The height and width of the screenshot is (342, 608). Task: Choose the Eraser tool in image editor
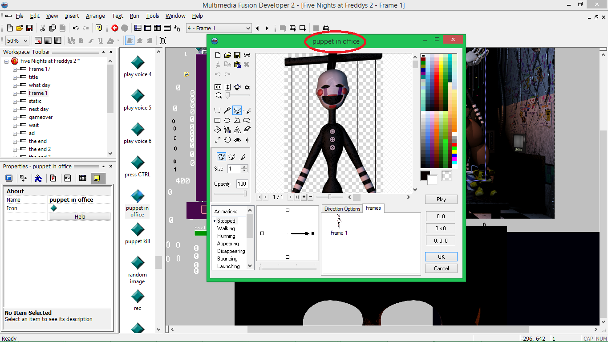(x=247, y=130)
